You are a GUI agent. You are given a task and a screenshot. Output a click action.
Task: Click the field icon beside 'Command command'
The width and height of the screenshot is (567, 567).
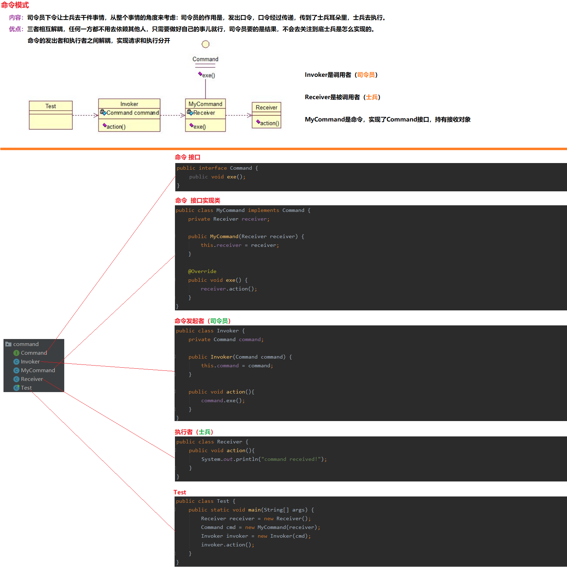point(103,112)
